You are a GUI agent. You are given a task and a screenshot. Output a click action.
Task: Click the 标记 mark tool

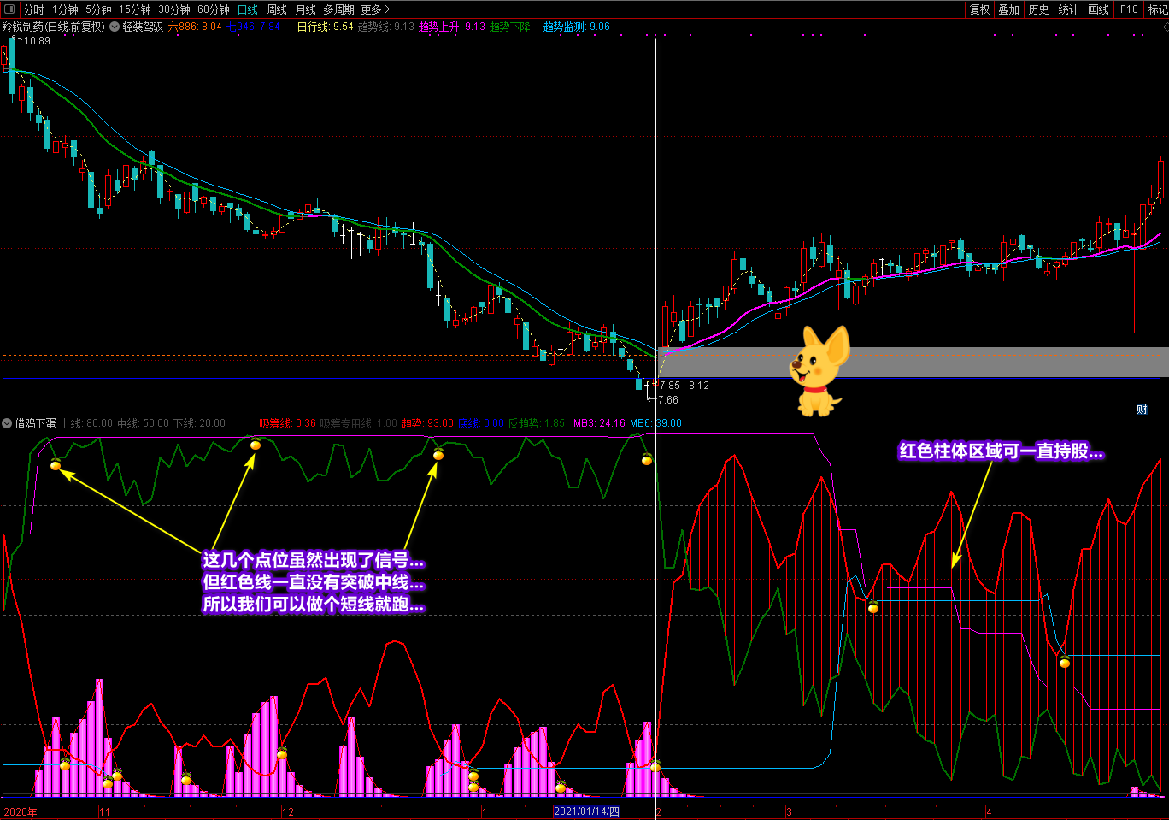coord(1158,9)
